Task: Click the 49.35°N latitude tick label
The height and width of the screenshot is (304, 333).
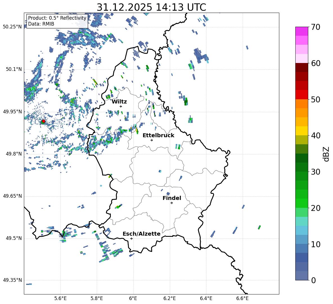Action: (12, 280)
